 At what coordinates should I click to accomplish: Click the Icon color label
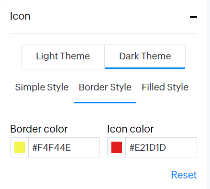pyautogui.click(x=131, y=129)
